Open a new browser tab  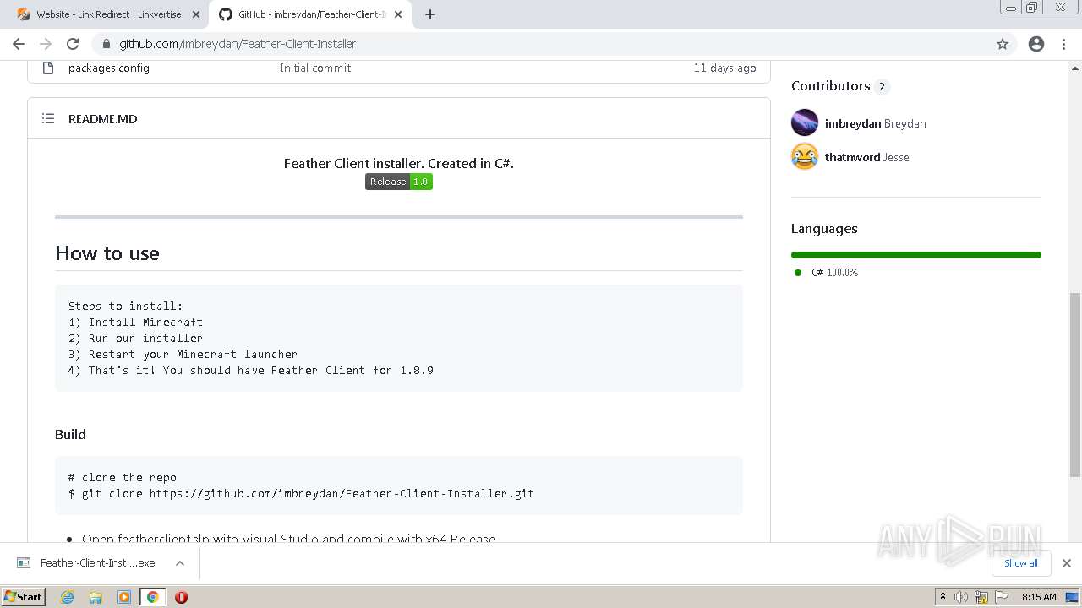click(430, 14)
